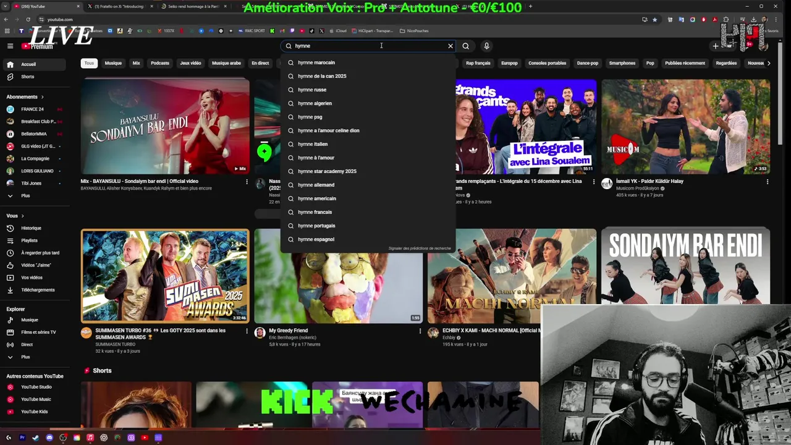The image size is (791, 445).
Task: Open options menu for 'My Greedy Friend'
Action: (420, 331)
